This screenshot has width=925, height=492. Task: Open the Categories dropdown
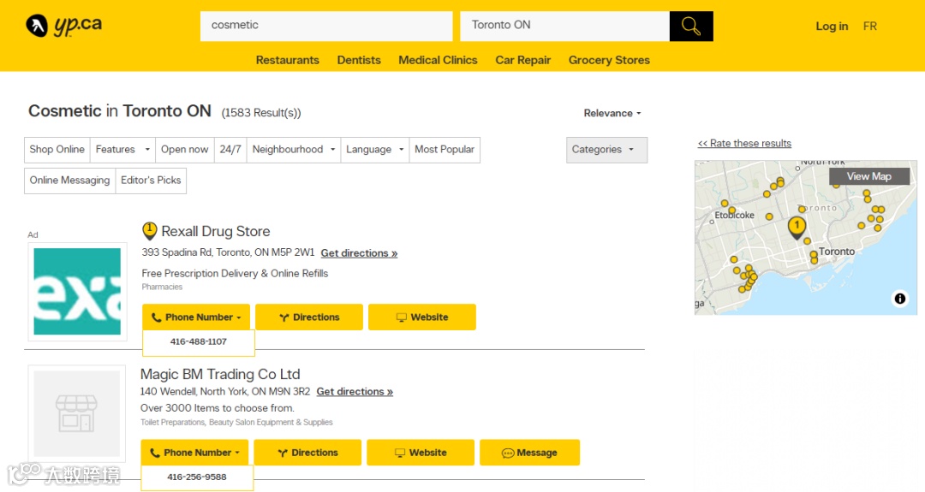606,150
